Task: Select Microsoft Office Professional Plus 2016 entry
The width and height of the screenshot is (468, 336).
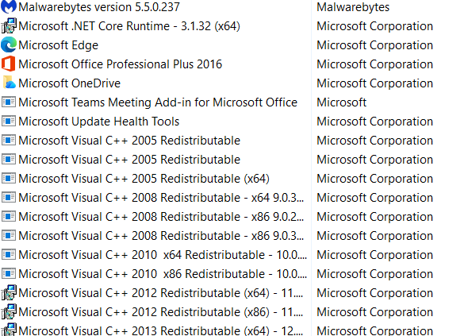Action: 121,64
